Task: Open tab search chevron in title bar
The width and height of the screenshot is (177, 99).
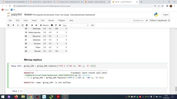Action: pos(158,2)
